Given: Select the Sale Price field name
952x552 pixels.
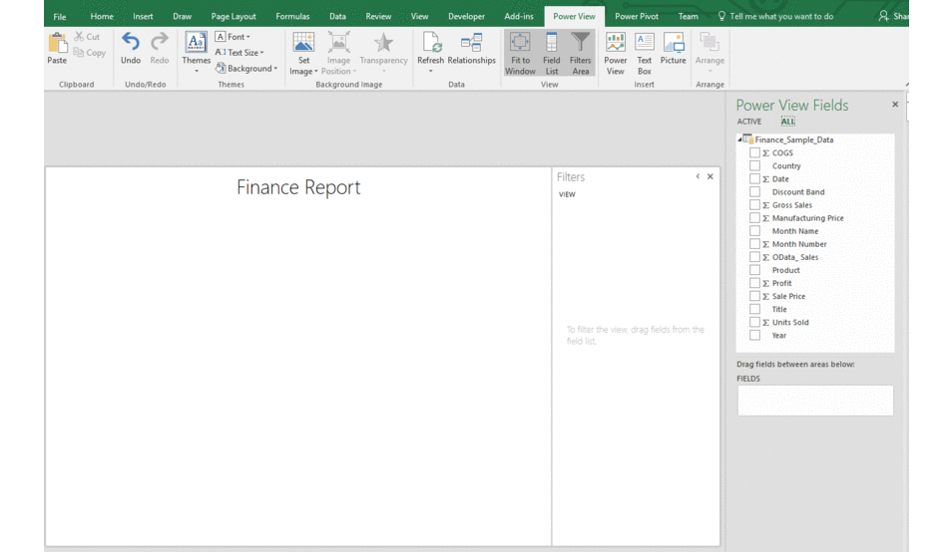Looking at the screenshot, I should tap(788, 296).
